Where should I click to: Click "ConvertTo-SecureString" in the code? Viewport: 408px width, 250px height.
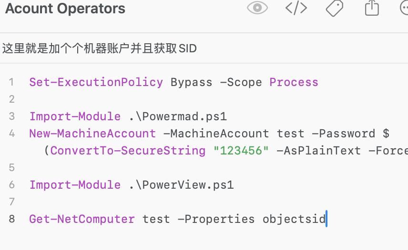[128, 151]
